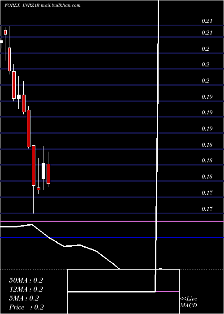Click the small red candle at chart top

5,32
